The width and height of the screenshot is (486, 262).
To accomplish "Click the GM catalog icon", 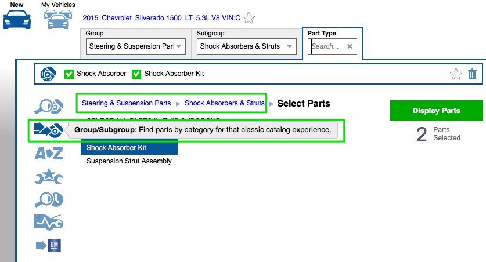I will (49, 246).
